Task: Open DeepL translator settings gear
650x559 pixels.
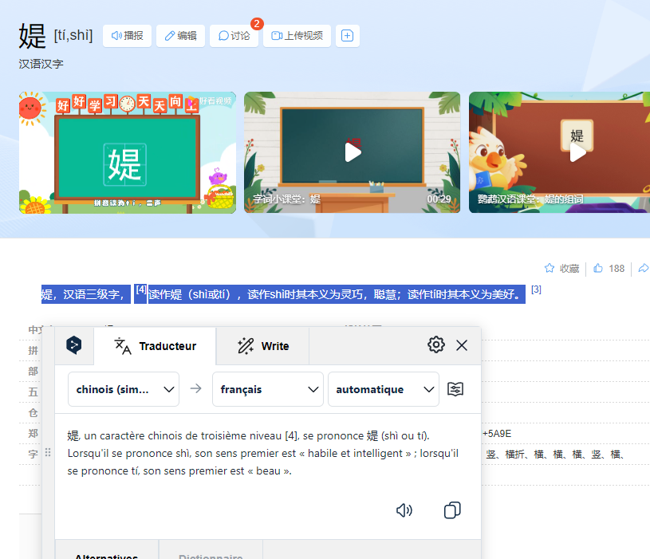Action: coord(435,344)
